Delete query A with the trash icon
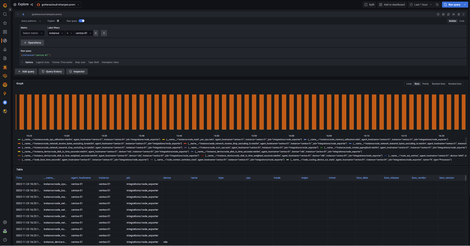Screen dimensions: 470x246 click(459, 14)
